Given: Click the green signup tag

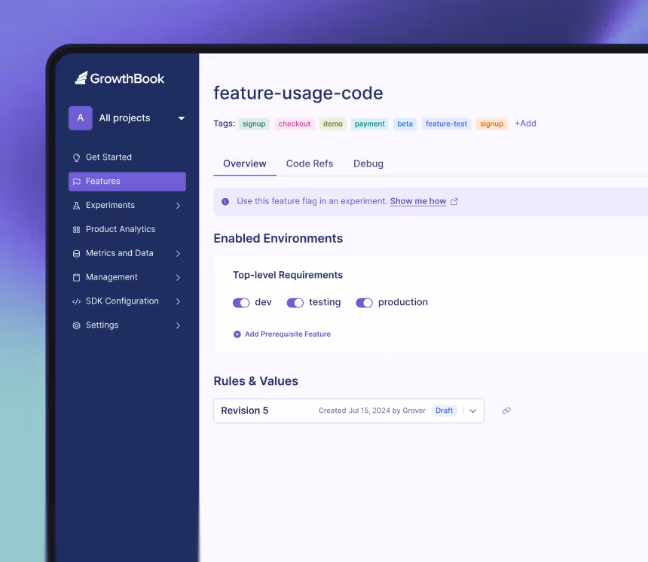Looking at the screenshot, I should 254,124.
